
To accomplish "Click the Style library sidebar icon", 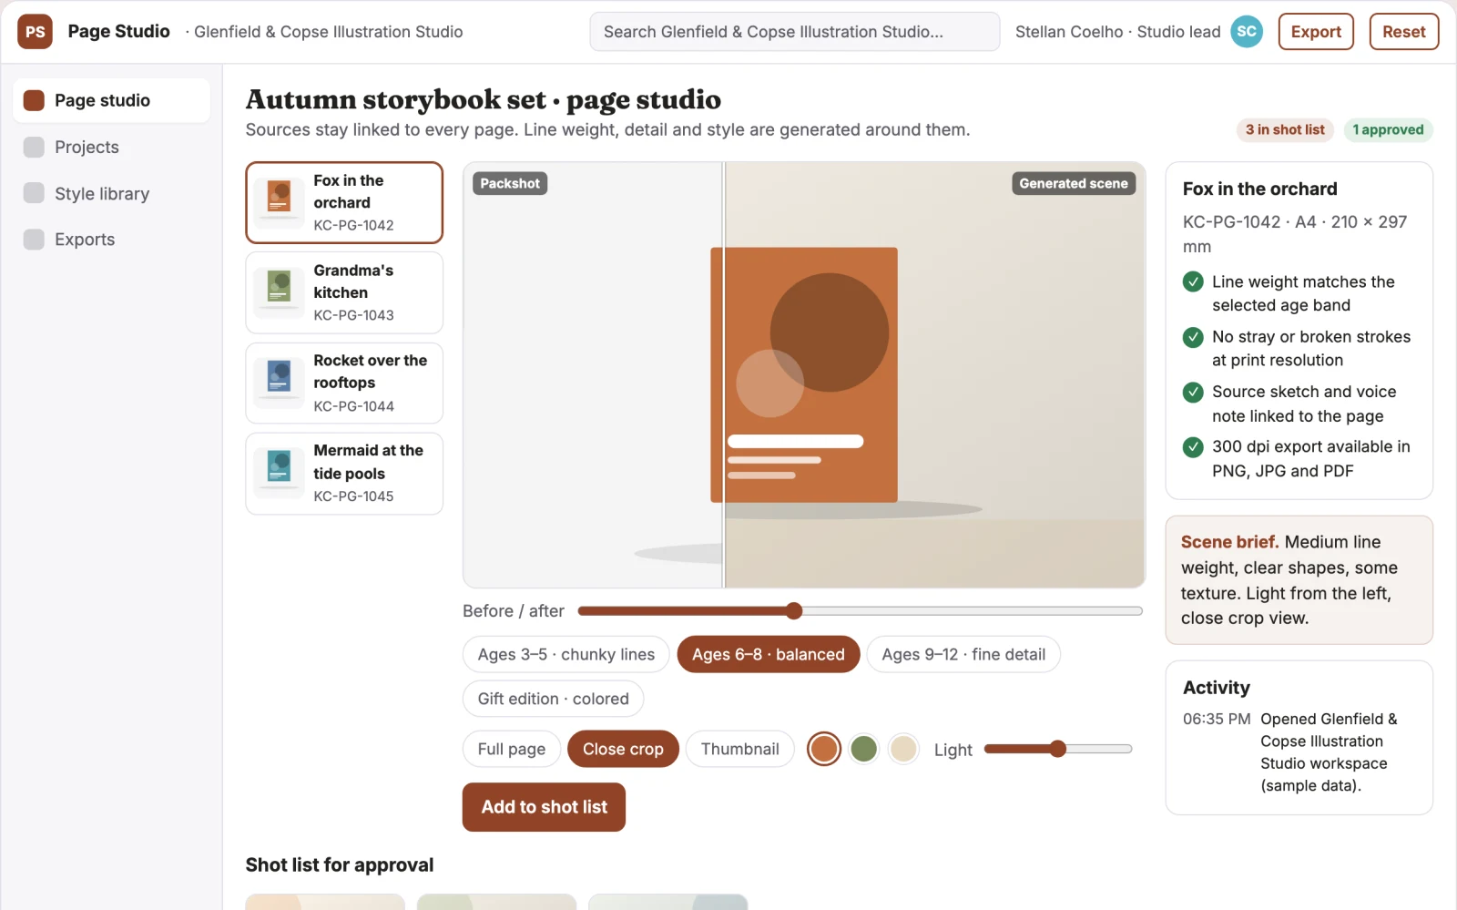I will (34, 193).
